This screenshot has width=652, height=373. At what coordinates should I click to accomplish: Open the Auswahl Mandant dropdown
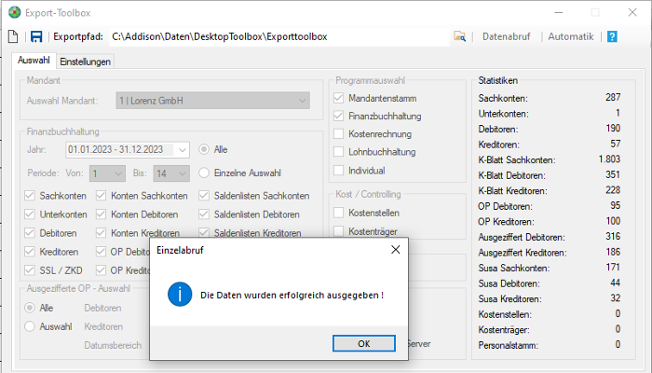point(212,101)
